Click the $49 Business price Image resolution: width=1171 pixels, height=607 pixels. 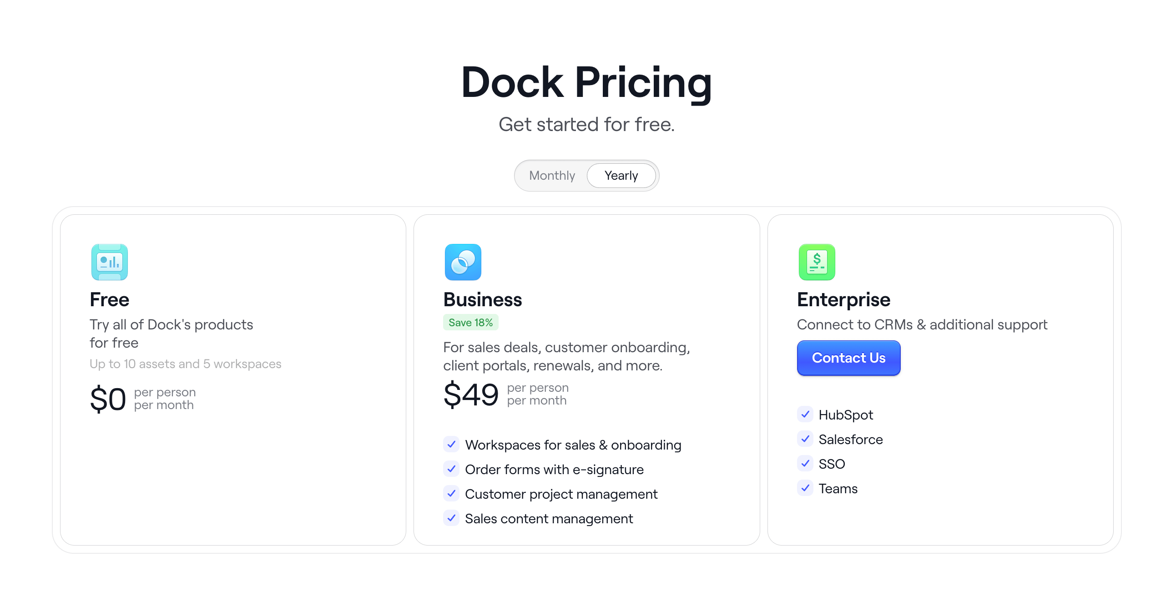[x=471, y=395]
